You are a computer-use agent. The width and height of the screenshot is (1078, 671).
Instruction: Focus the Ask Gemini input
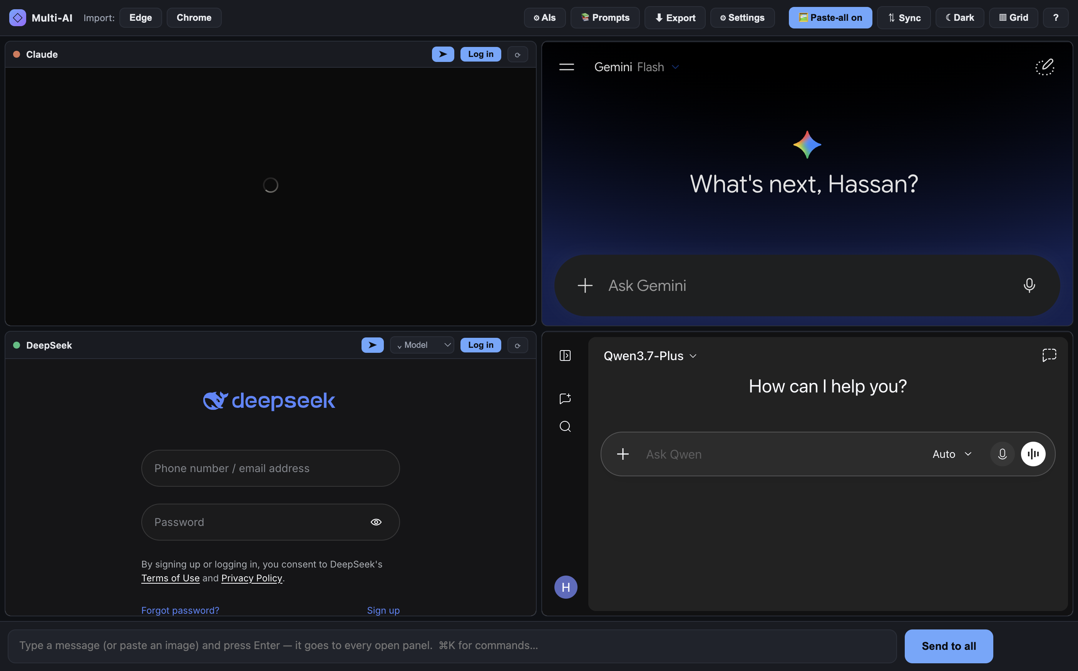pyautogui.click(x=807, y=285)
